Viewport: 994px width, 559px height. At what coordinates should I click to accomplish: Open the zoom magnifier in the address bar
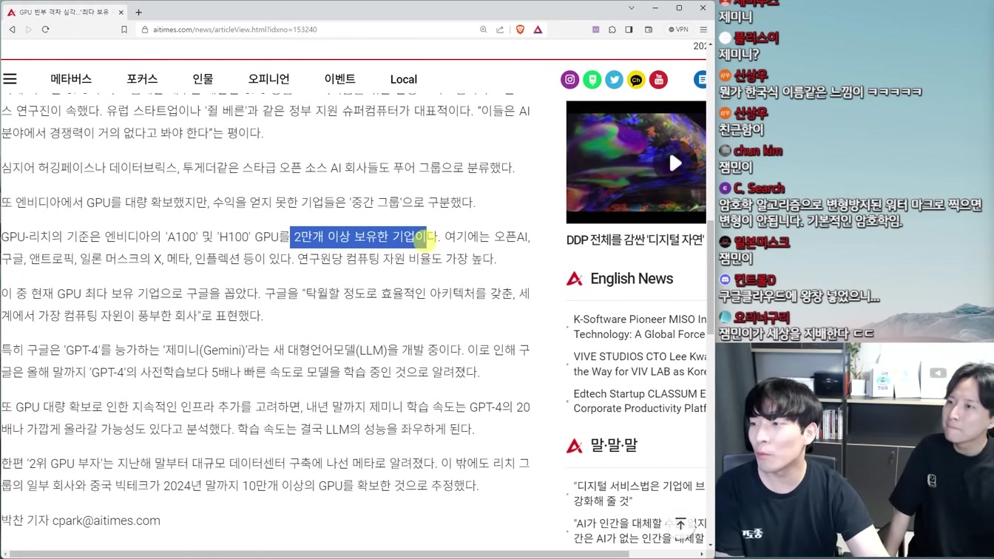click(x=483, y=30)
